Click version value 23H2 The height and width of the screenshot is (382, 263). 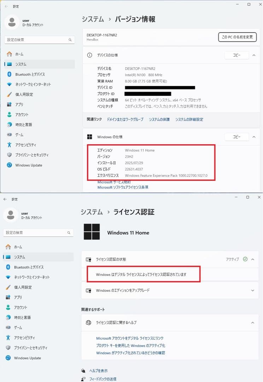tap(129, 156)
